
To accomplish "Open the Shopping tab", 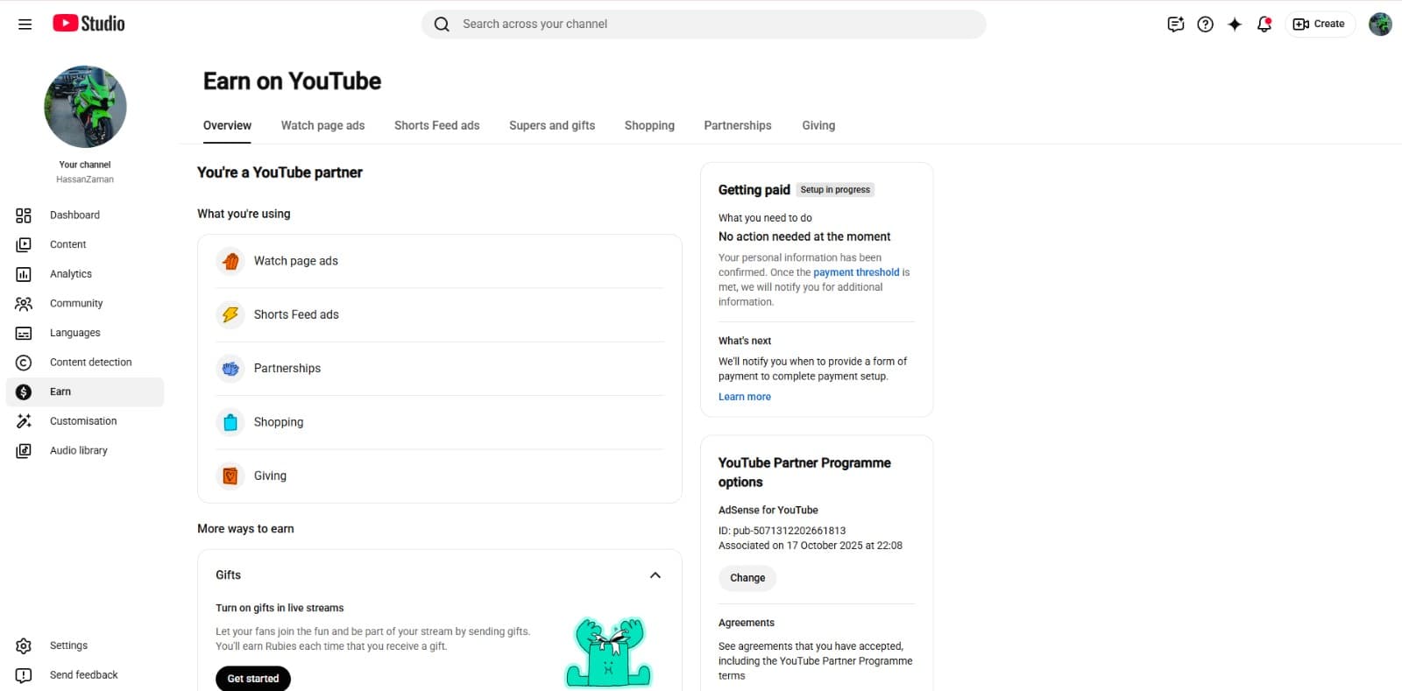I will [649, 125].
